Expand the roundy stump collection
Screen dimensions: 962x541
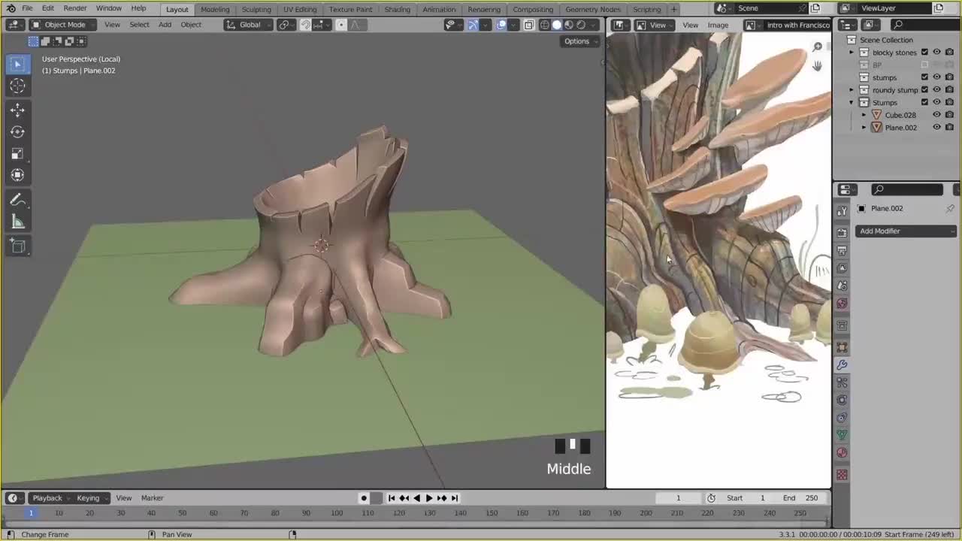(852, 90)
